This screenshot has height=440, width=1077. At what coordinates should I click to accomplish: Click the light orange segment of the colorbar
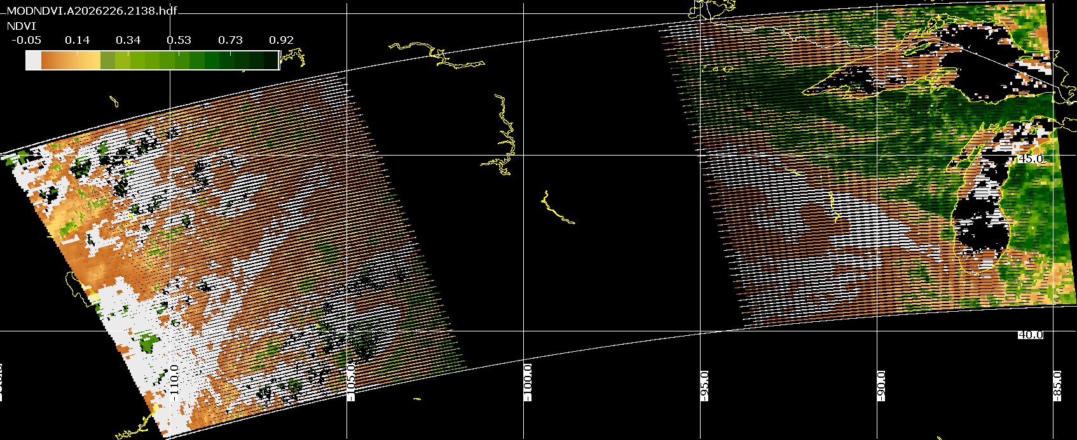tap(93, 60)
